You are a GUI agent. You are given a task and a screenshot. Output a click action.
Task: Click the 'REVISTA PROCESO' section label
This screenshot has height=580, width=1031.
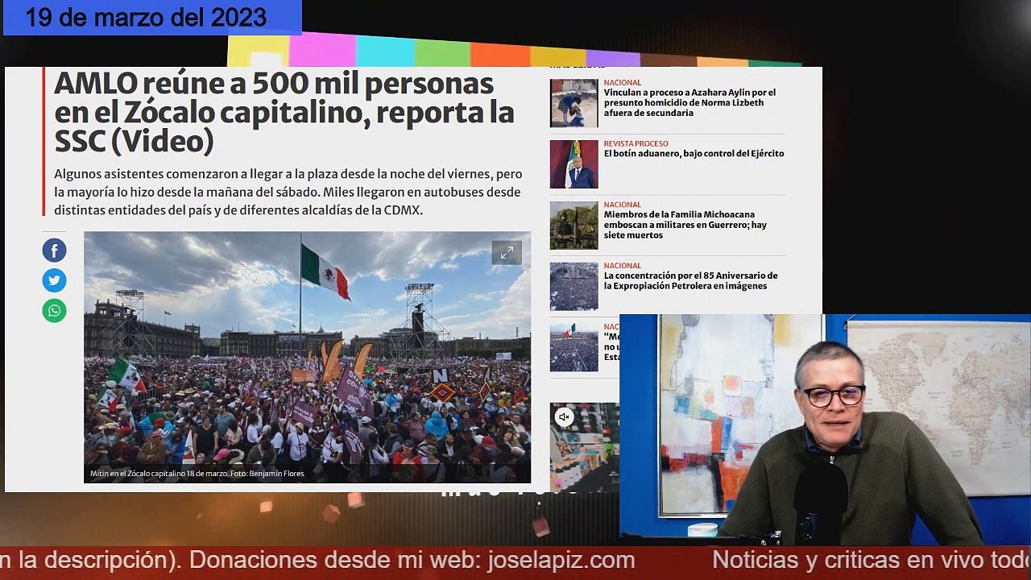[x=636, y=144]
